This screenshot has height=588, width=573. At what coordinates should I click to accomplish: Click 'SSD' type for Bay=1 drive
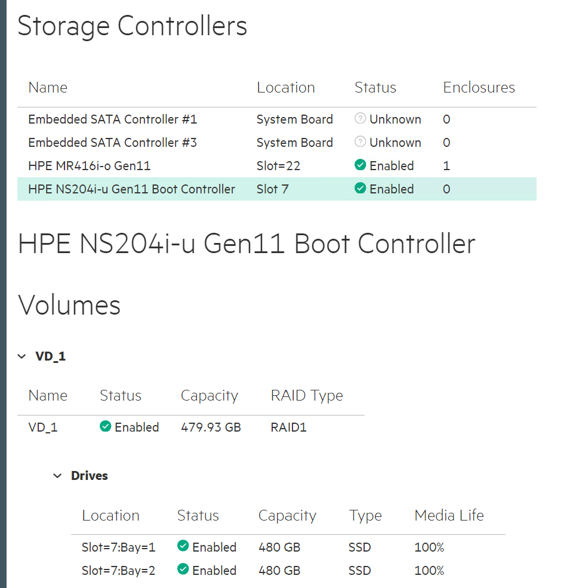tap(360, 547)
